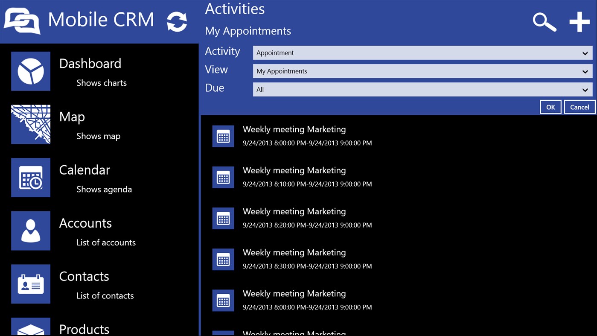Open the Due dropdown currently set to All
597x336 pixels.
click(x=422, y=90)
